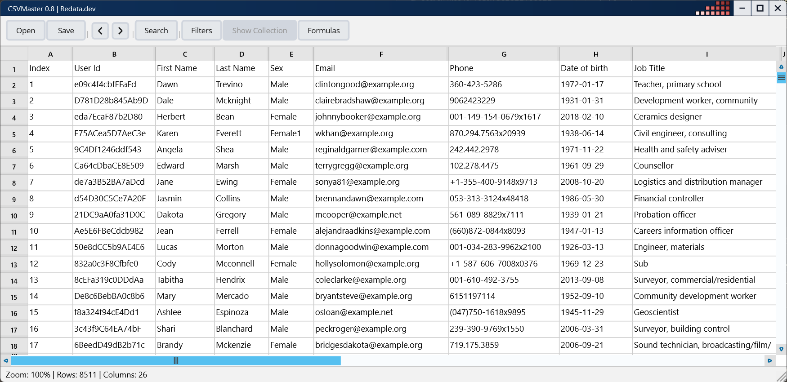Click the vertical scrollbar up arrow
The height and width of the screenshot is (382, 787).
(781, 67)
